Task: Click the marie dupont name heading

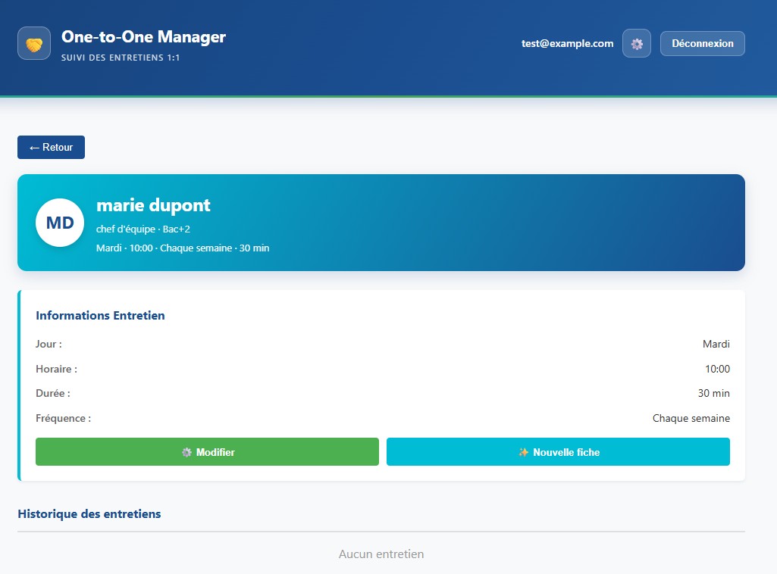Action: click(x=153, y=205)
